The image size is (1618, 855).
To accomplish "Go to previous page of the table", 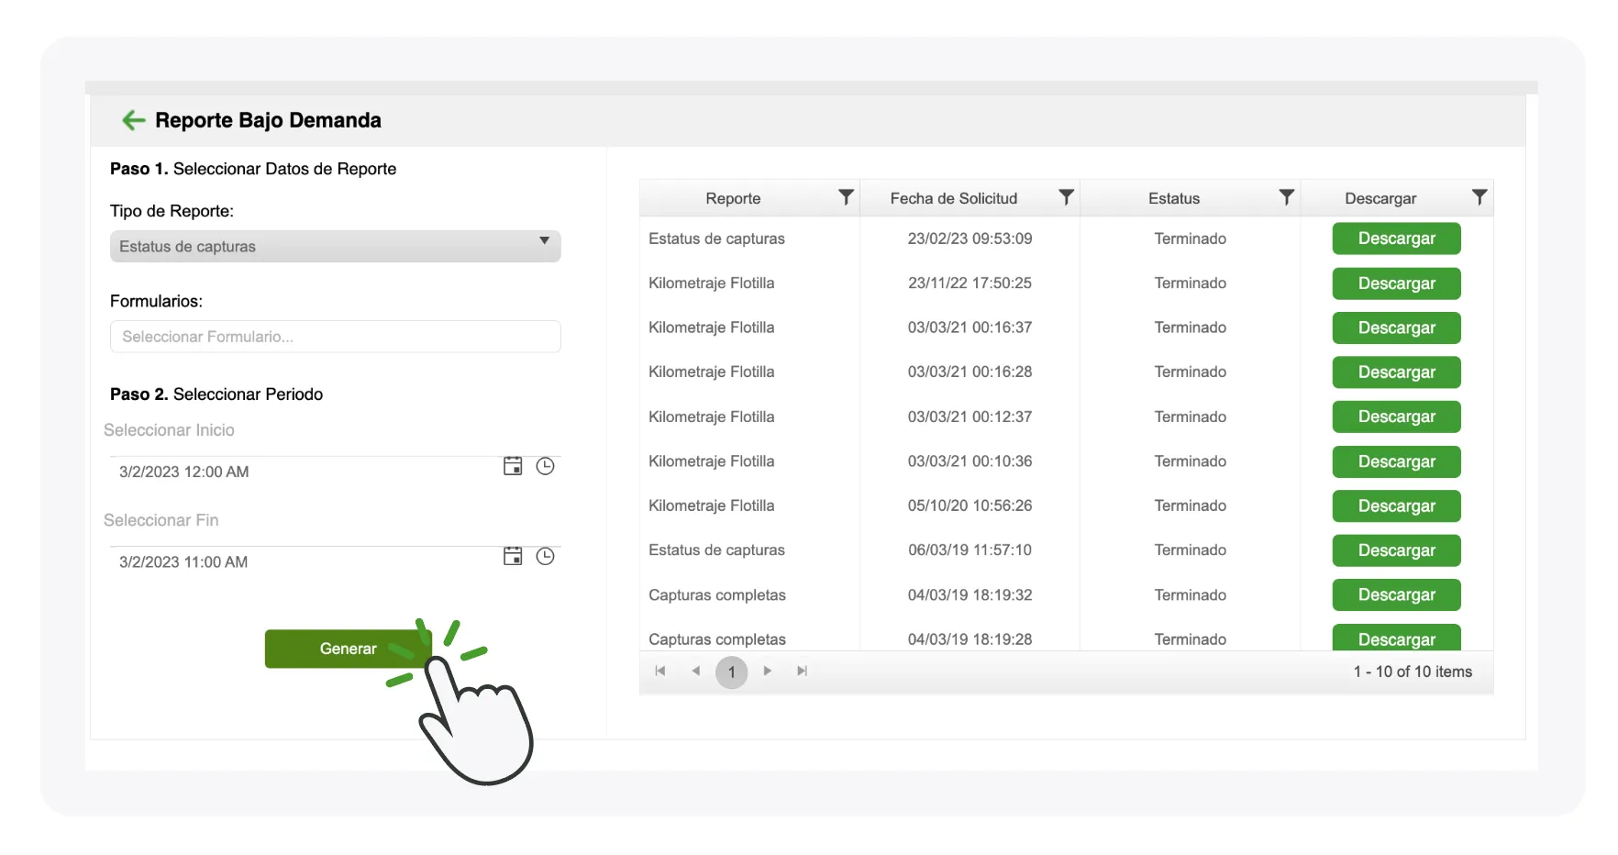I will (x=695, y=671).
